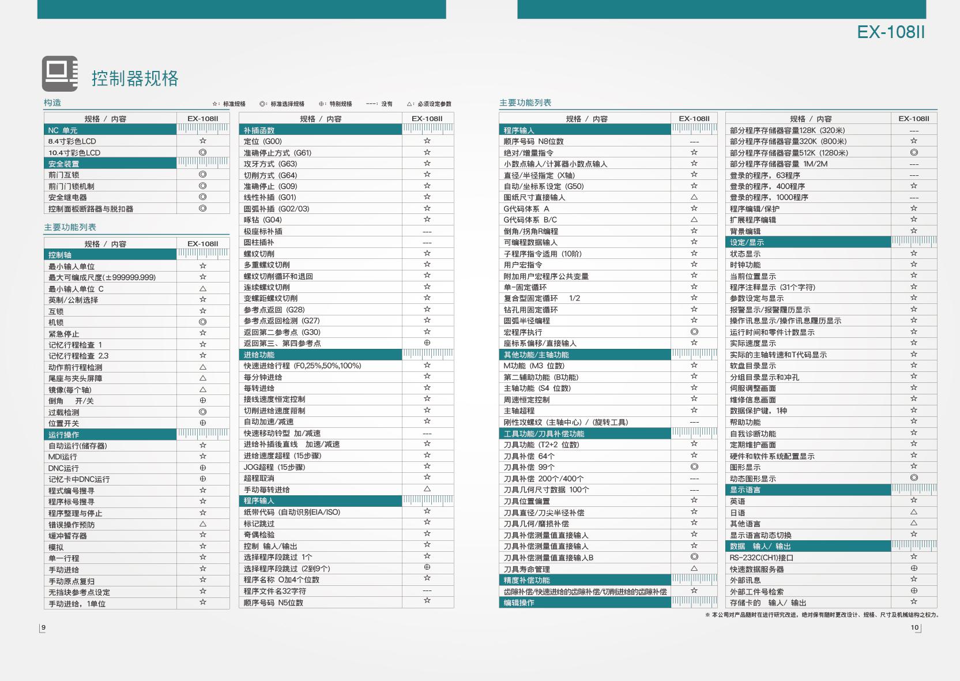Click the triangle symbol in the 刀具寿命管理 row
960x681 pixels.
[694, 569]
